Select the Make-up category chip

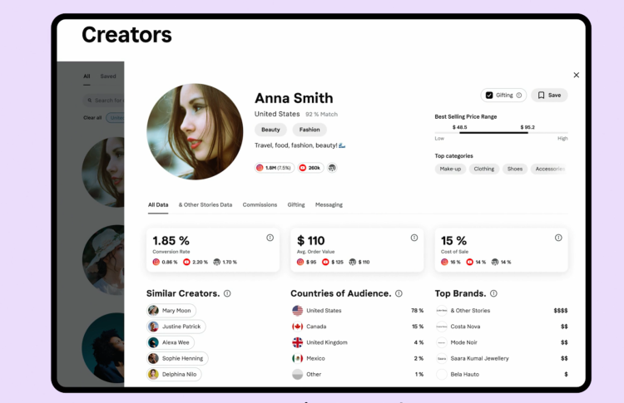[450, 169]
